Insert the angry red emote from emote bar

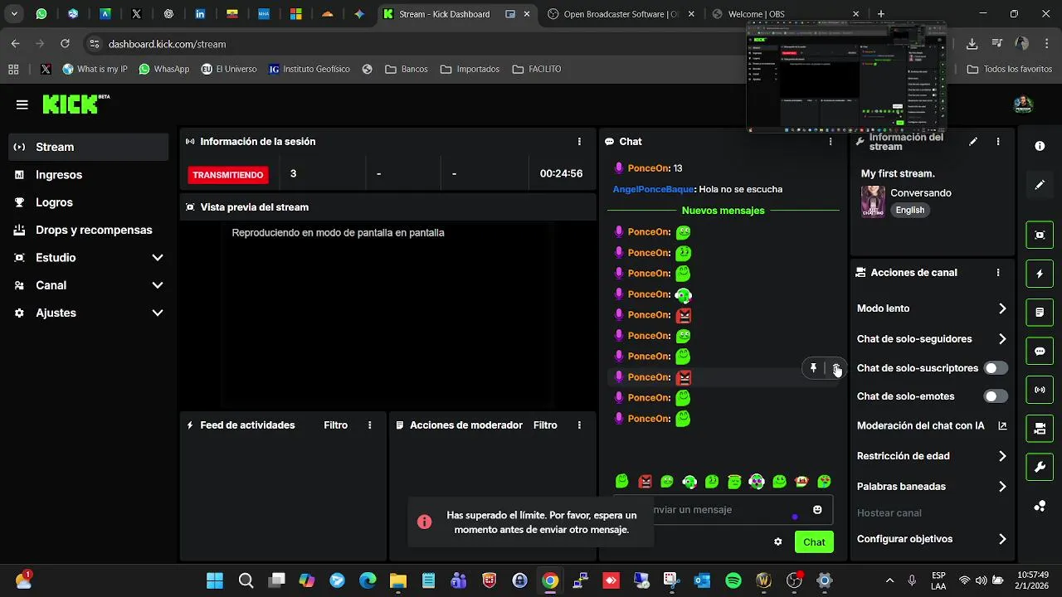645,482
